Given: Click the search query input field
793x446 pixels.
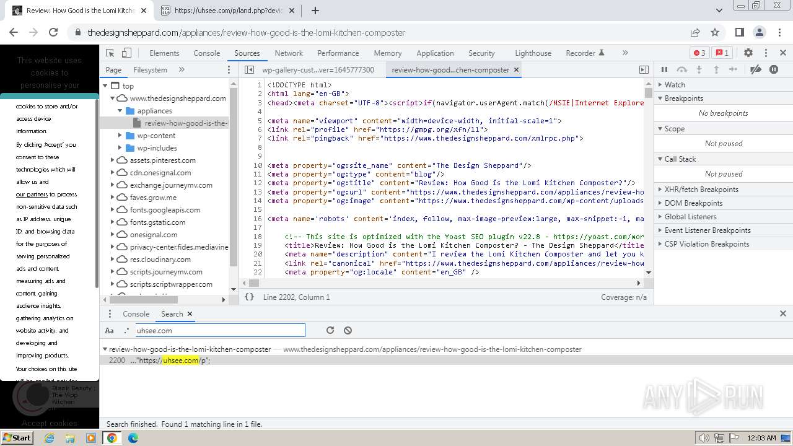Looking at the screenshot, I should tap(220, 331).
